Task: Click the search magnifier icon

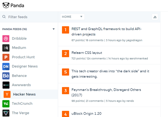Action: (x=4, y=17)
